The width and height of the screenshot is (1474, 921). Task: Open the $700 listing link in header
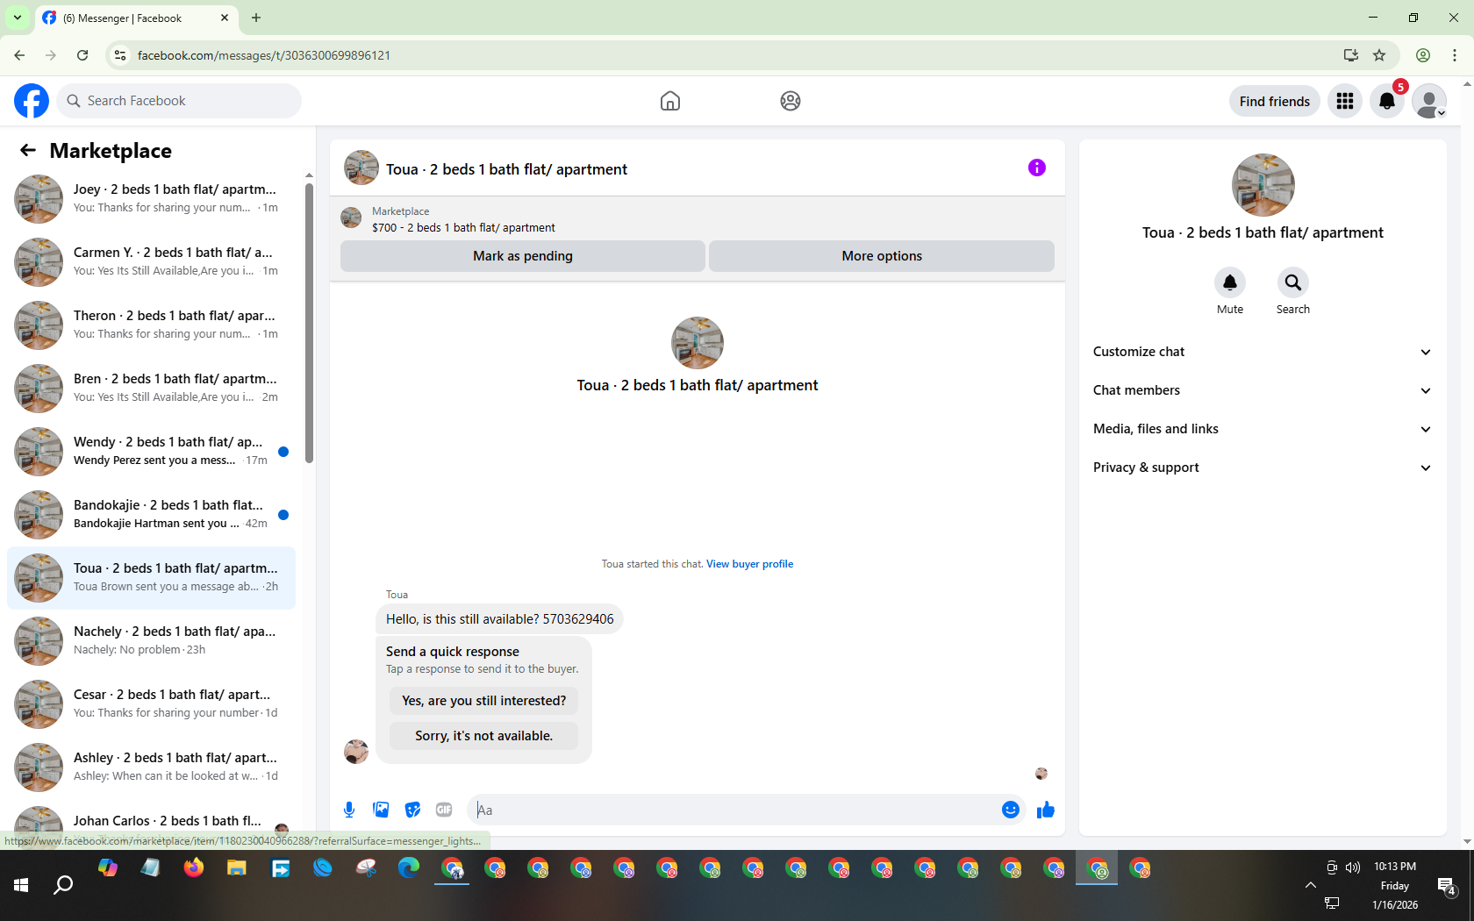463,227
